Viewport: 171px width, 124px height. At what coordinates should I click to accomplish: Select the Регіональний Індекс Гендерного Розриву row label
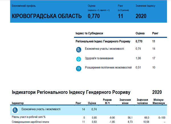click(x=103, y=41)
